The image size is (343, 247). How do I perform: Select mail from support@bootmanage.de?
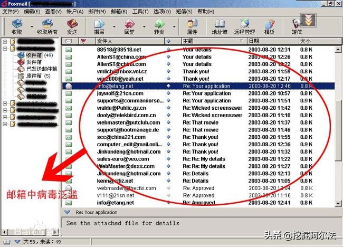(x=198, y=130)
